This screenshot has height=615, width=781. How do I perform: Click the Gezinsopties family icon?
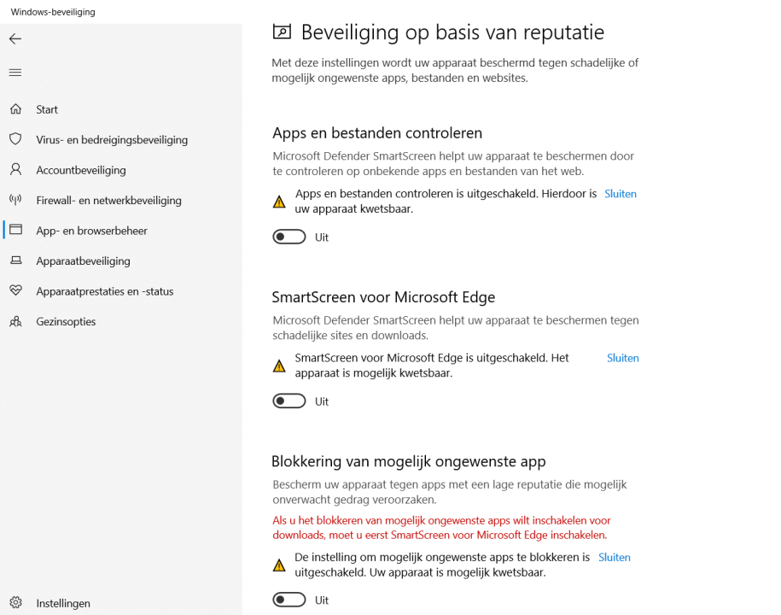(15, 322)
